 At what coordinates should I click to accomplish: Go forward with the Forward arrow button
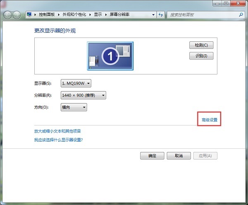tap(17, 15)
